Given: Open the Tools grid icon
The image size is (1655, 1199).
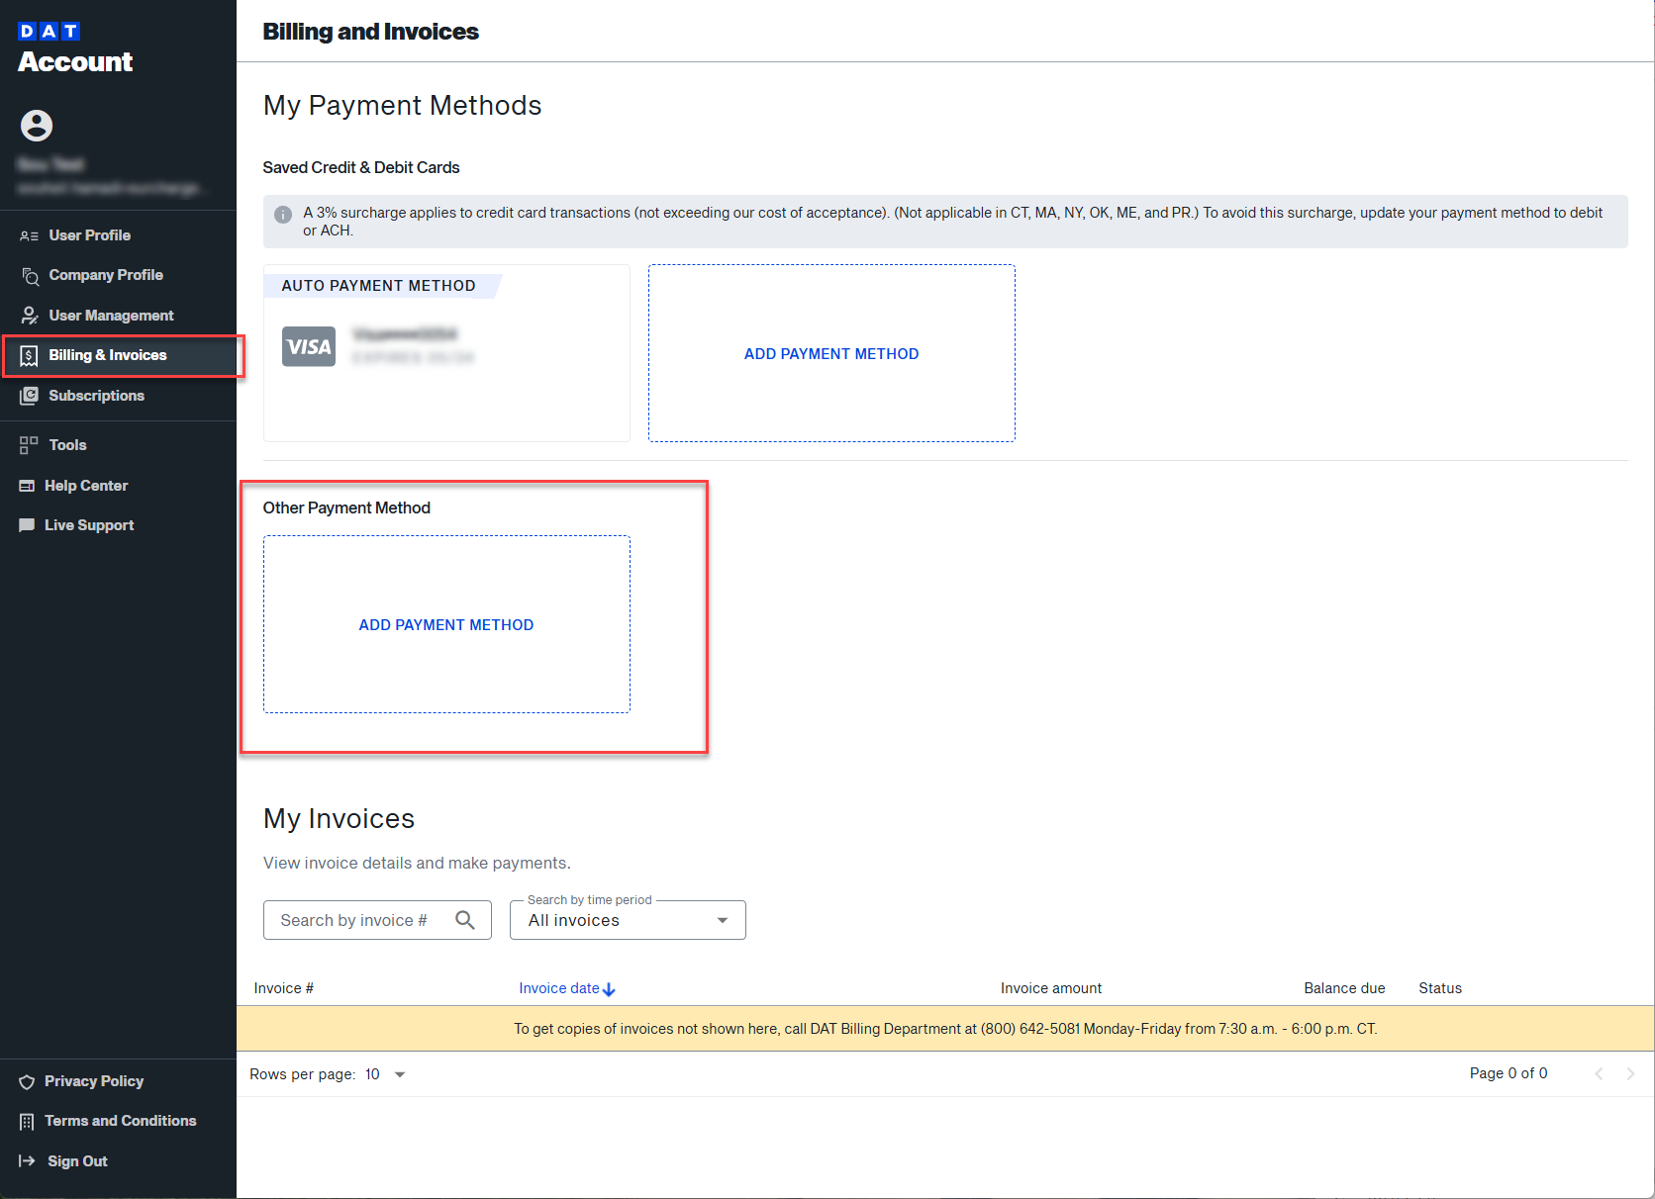Looking at the screenshot, I should click(x=29, y=445).
